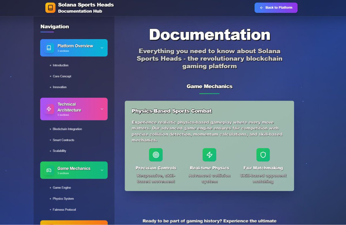Viewport: 346px width, 225px height.
Task: Click the Real-time Physics lightning icon
Action: 209,155
